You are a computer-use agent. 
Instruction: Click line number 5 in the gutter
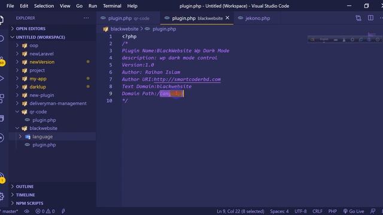(110, 65)
